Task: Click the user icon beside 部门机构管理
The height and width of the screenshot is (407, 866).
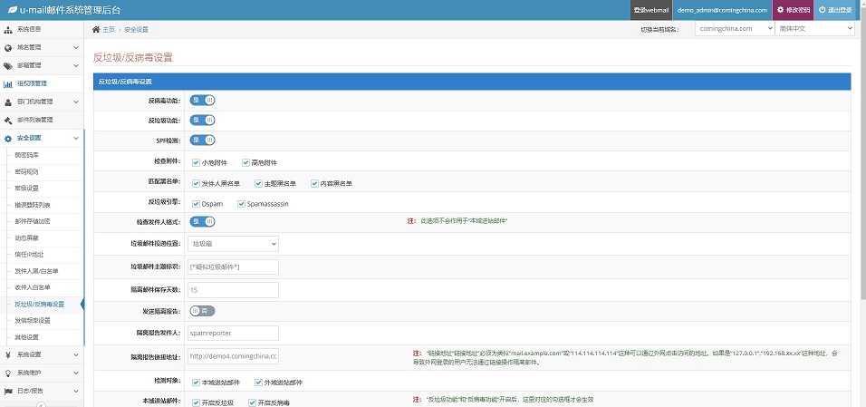Action: coord(8,102)
